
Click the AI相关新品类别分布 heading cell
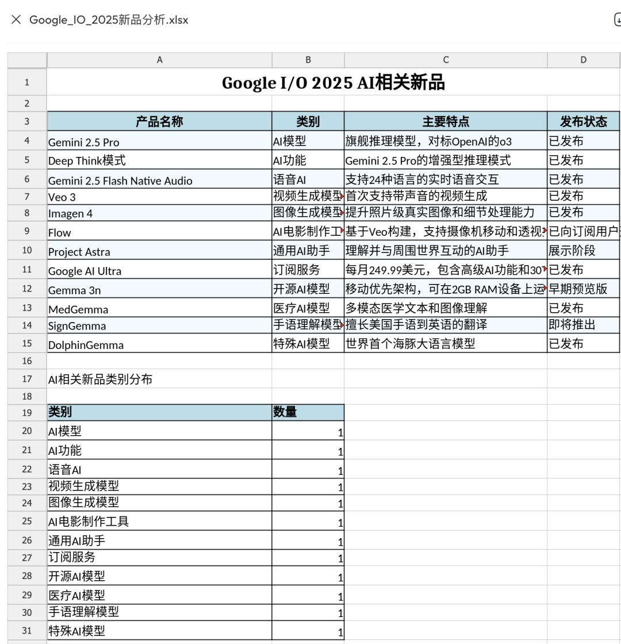click(159, 378)
